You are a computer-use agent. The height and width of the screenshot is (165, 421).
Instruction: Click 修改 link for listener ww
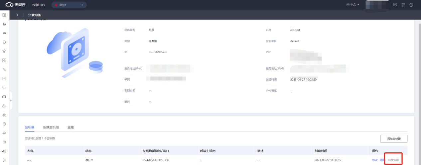pyautogui.click(x=375, y=160)
